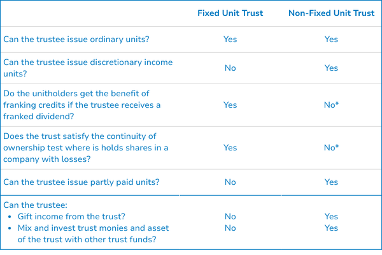This screenshot has width=382, height=255.
Task: Click the "Non-Fixed Unit Trust" column header
Action: click(x=331, y=14)
